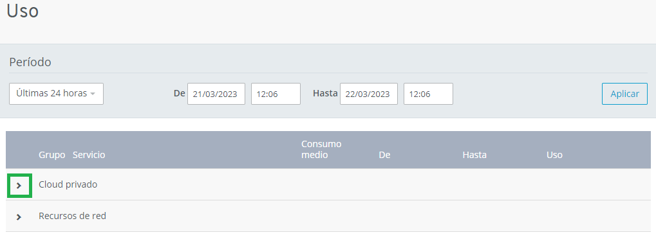Click the Consumo medio column header

(x=321, y=150)
